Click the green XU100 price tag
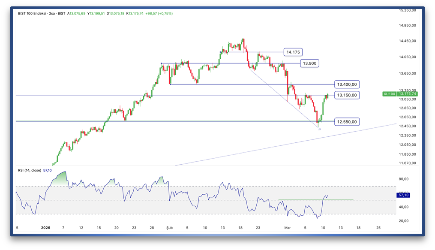 390,93
